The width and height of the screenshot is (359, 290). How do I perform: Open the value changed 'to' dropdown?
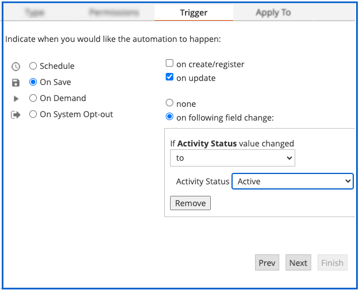[232, 158]
